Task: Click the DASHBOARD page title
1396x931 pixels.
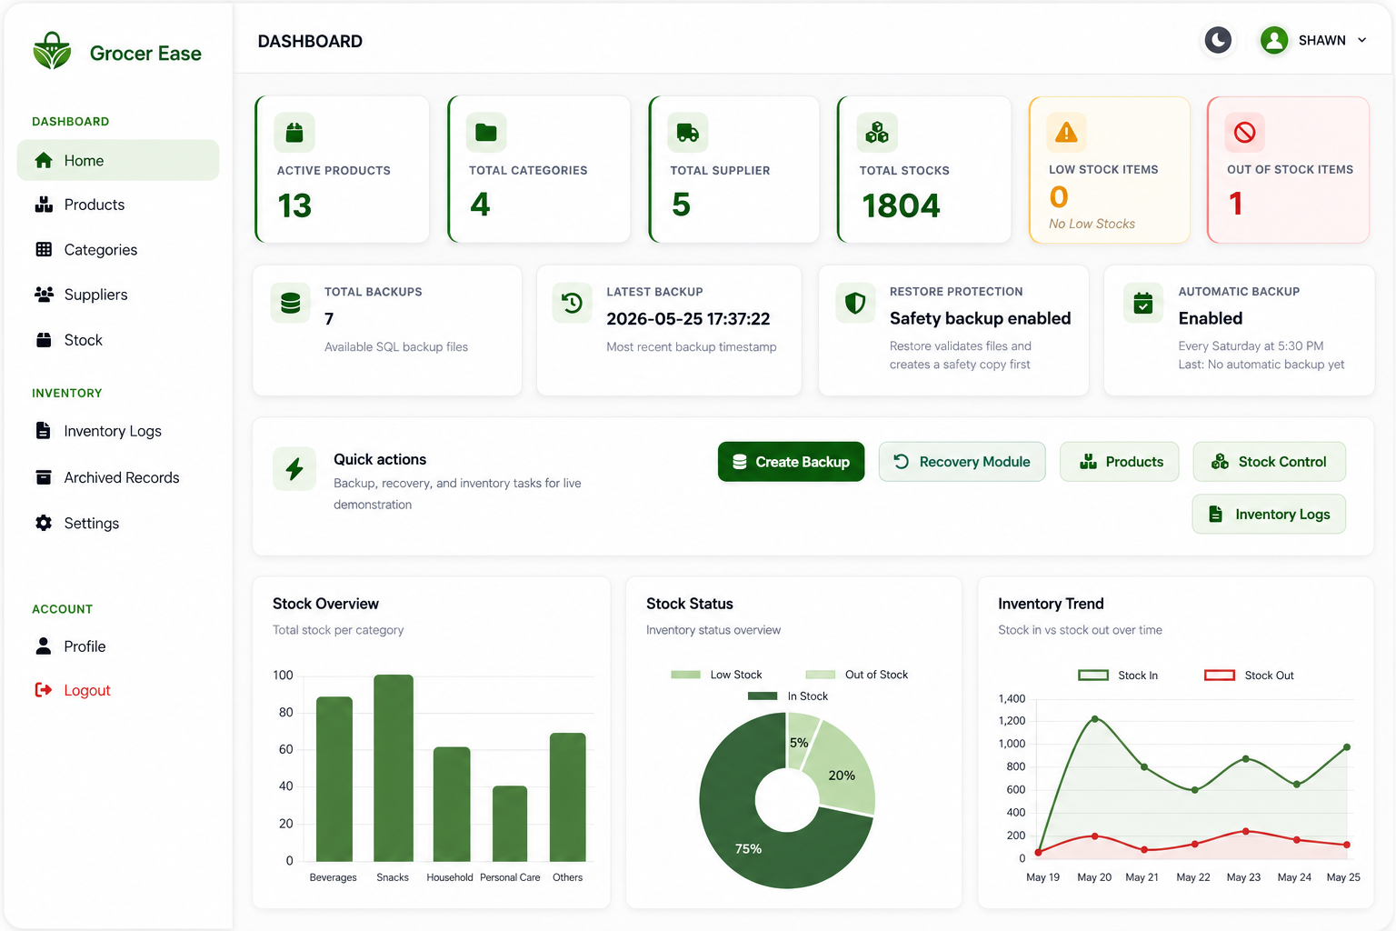Action: tap(310, 41)
